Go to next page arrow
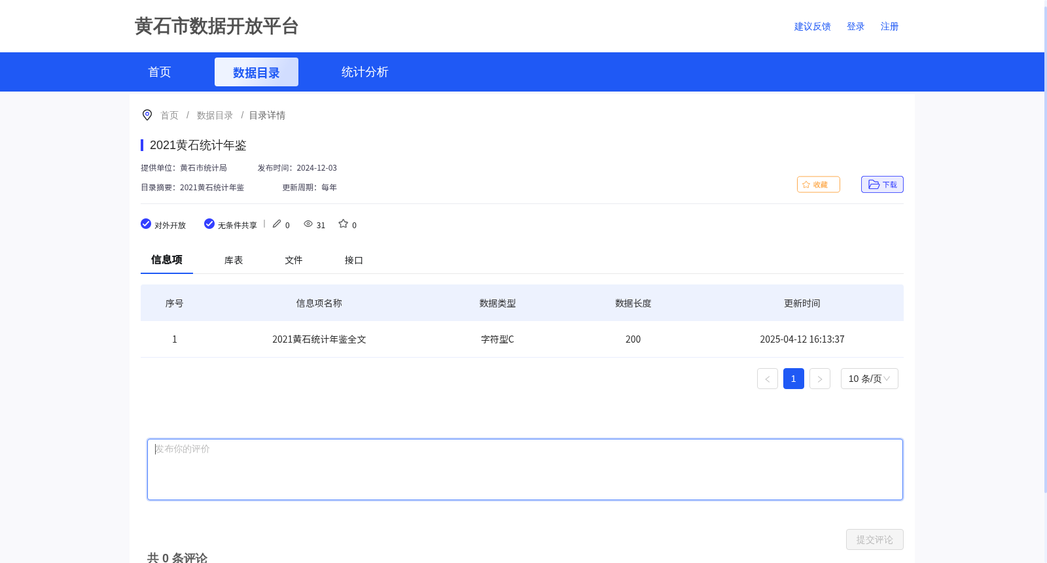Image resolution: width=1047 pixels, height=563 pixels. tap(820, 379)
